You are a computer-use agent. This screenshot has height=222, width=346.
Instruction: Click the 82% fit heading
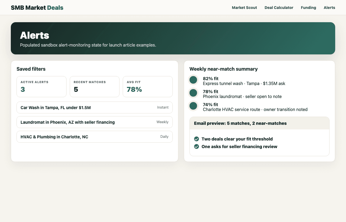pyautogui.click(x=211, y=79)
